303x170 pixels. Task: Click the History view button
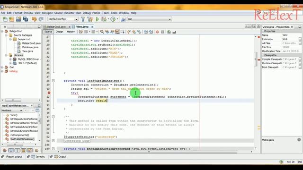pos(71,32)
